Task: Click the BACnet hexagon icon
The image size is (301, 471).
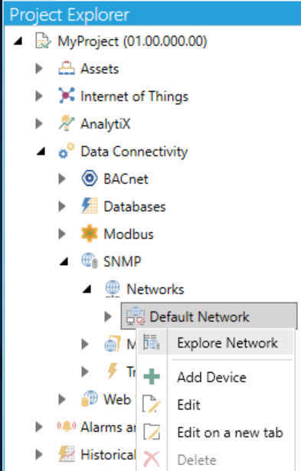Action: click(89, 178)
